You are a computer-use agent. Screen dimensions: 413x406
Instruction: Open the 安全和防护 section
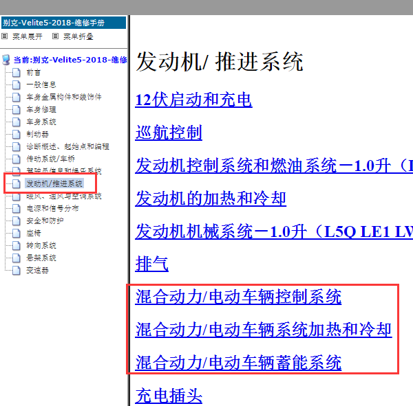(45, 221)
